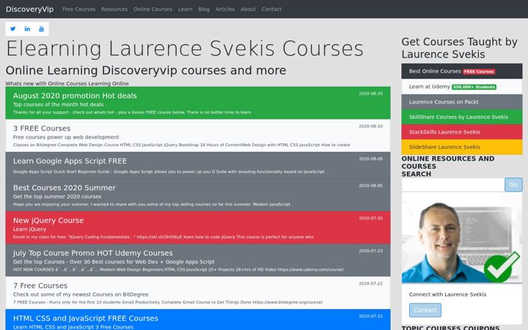The image size is (528, 330).
Task: Click Laurence Svekis profile photo
Action: pyautogui.click(x=462, y=238)
